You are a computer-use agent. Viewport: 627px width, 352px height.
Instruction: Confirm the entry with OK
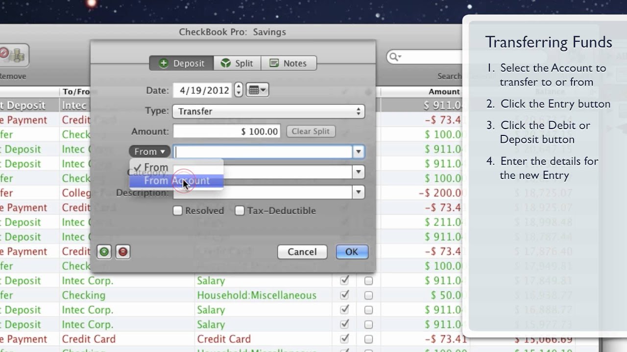(352, 252)
